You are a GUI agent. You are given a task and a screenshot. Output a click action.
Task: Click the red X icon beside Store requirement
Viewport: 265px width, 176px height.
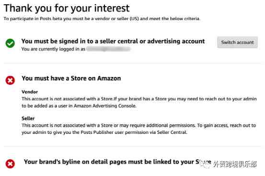[10, 80]
